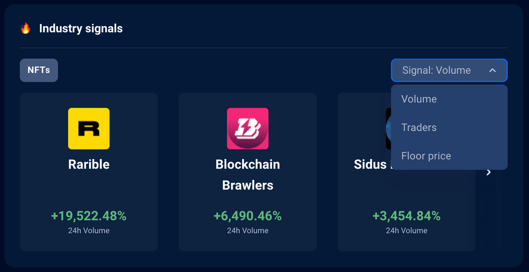
Task: Click the fire icon beside Industry signals
Action: 26,29
